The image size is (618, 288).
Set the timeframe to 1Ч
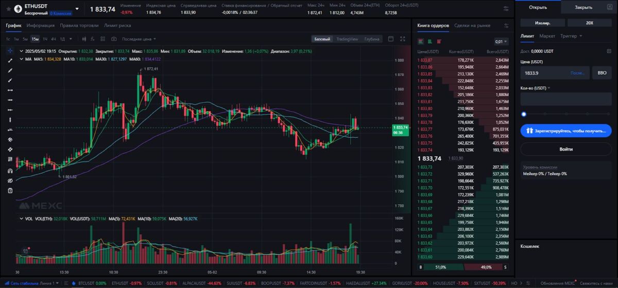(x=45, y=39)
